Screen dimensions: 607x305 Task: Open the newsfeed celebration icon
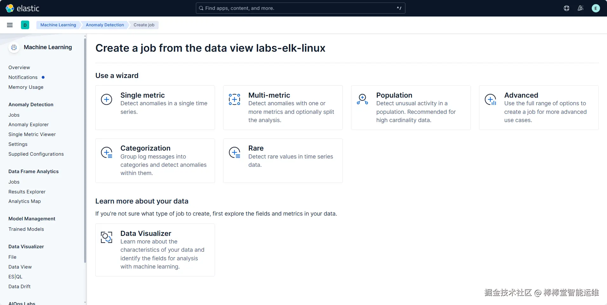click(x=581, y=8)
